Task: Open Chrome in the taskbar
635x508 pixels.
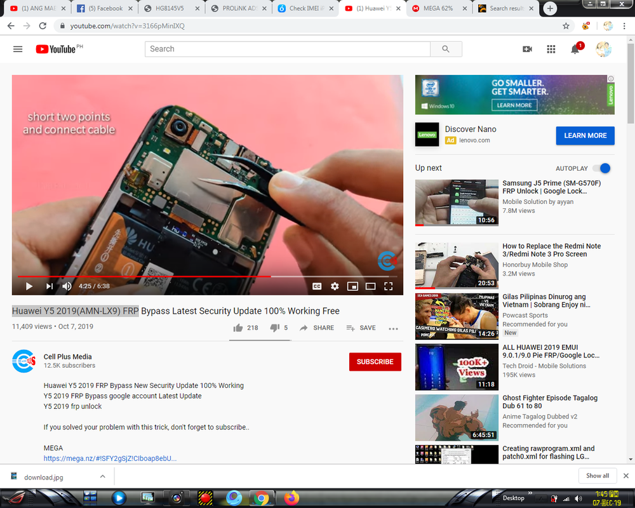Action: 261,498
